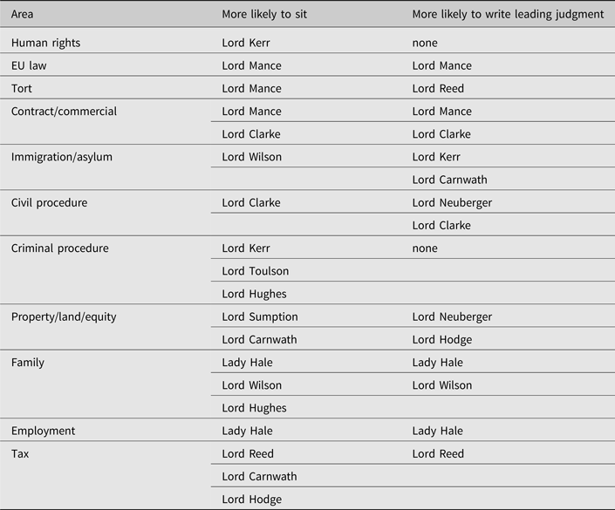This screenshot has width=615, height=510.
Task: Select "Lord Sumption" in the Property row
Action: 260,317
